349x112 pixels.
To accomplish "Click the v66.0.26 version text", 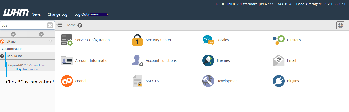I will [285, 4].
